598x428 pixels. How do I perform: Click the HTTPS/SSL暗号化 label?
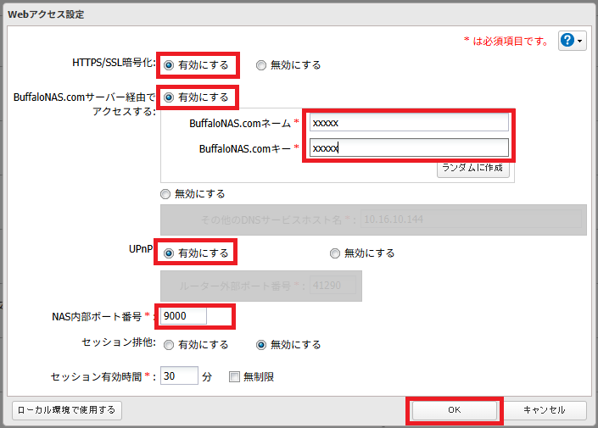114,63
